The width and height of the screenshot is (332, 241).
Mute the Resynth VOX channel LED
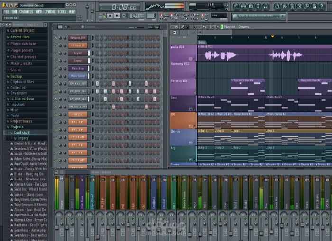click(56, 38)
